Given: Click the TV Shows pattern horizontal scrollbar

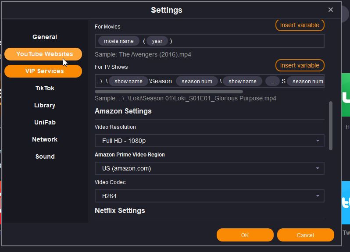Looking at the screenshot, I should coord(169,92).
